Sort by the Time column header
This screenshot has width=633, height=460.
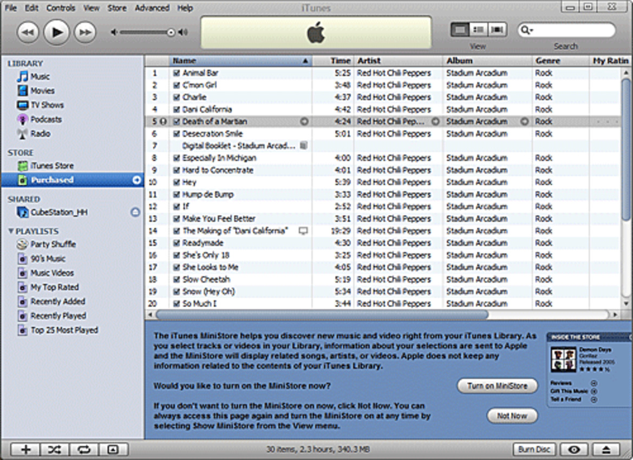click(333, 61)
